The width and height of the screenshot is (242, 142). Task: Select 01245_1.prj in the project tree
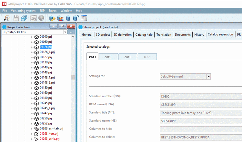[x=47, y=108]
